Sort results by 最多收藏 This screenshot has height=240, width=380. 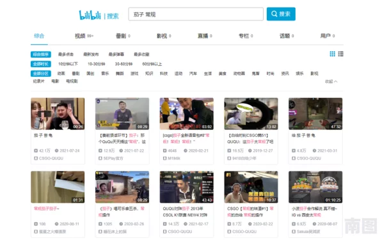pos(141,54)
